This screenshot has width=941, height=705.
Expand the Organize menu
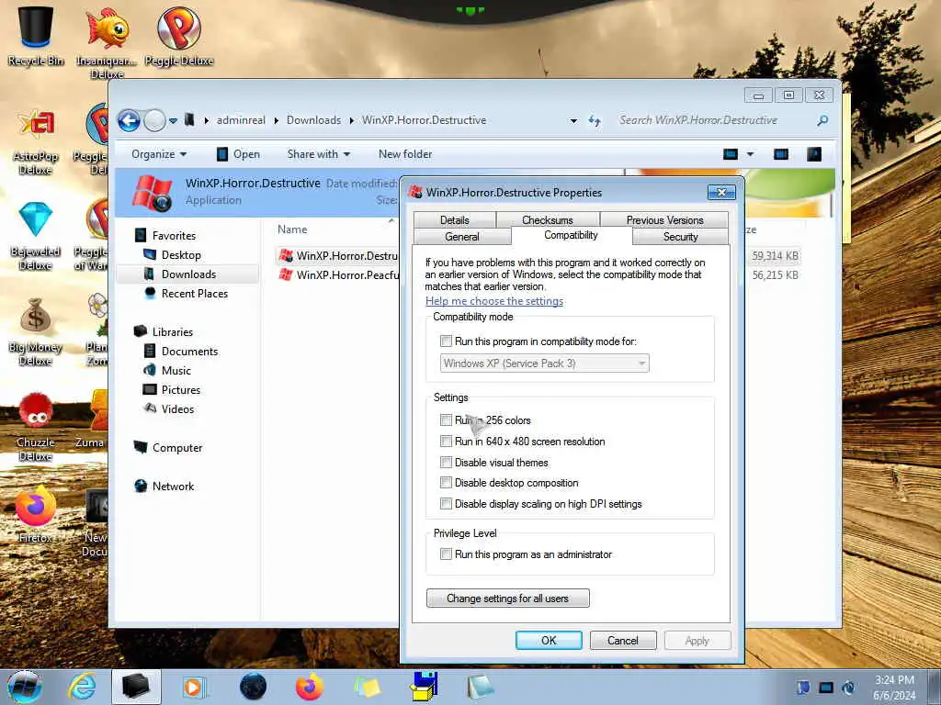(x=159, y=154)
